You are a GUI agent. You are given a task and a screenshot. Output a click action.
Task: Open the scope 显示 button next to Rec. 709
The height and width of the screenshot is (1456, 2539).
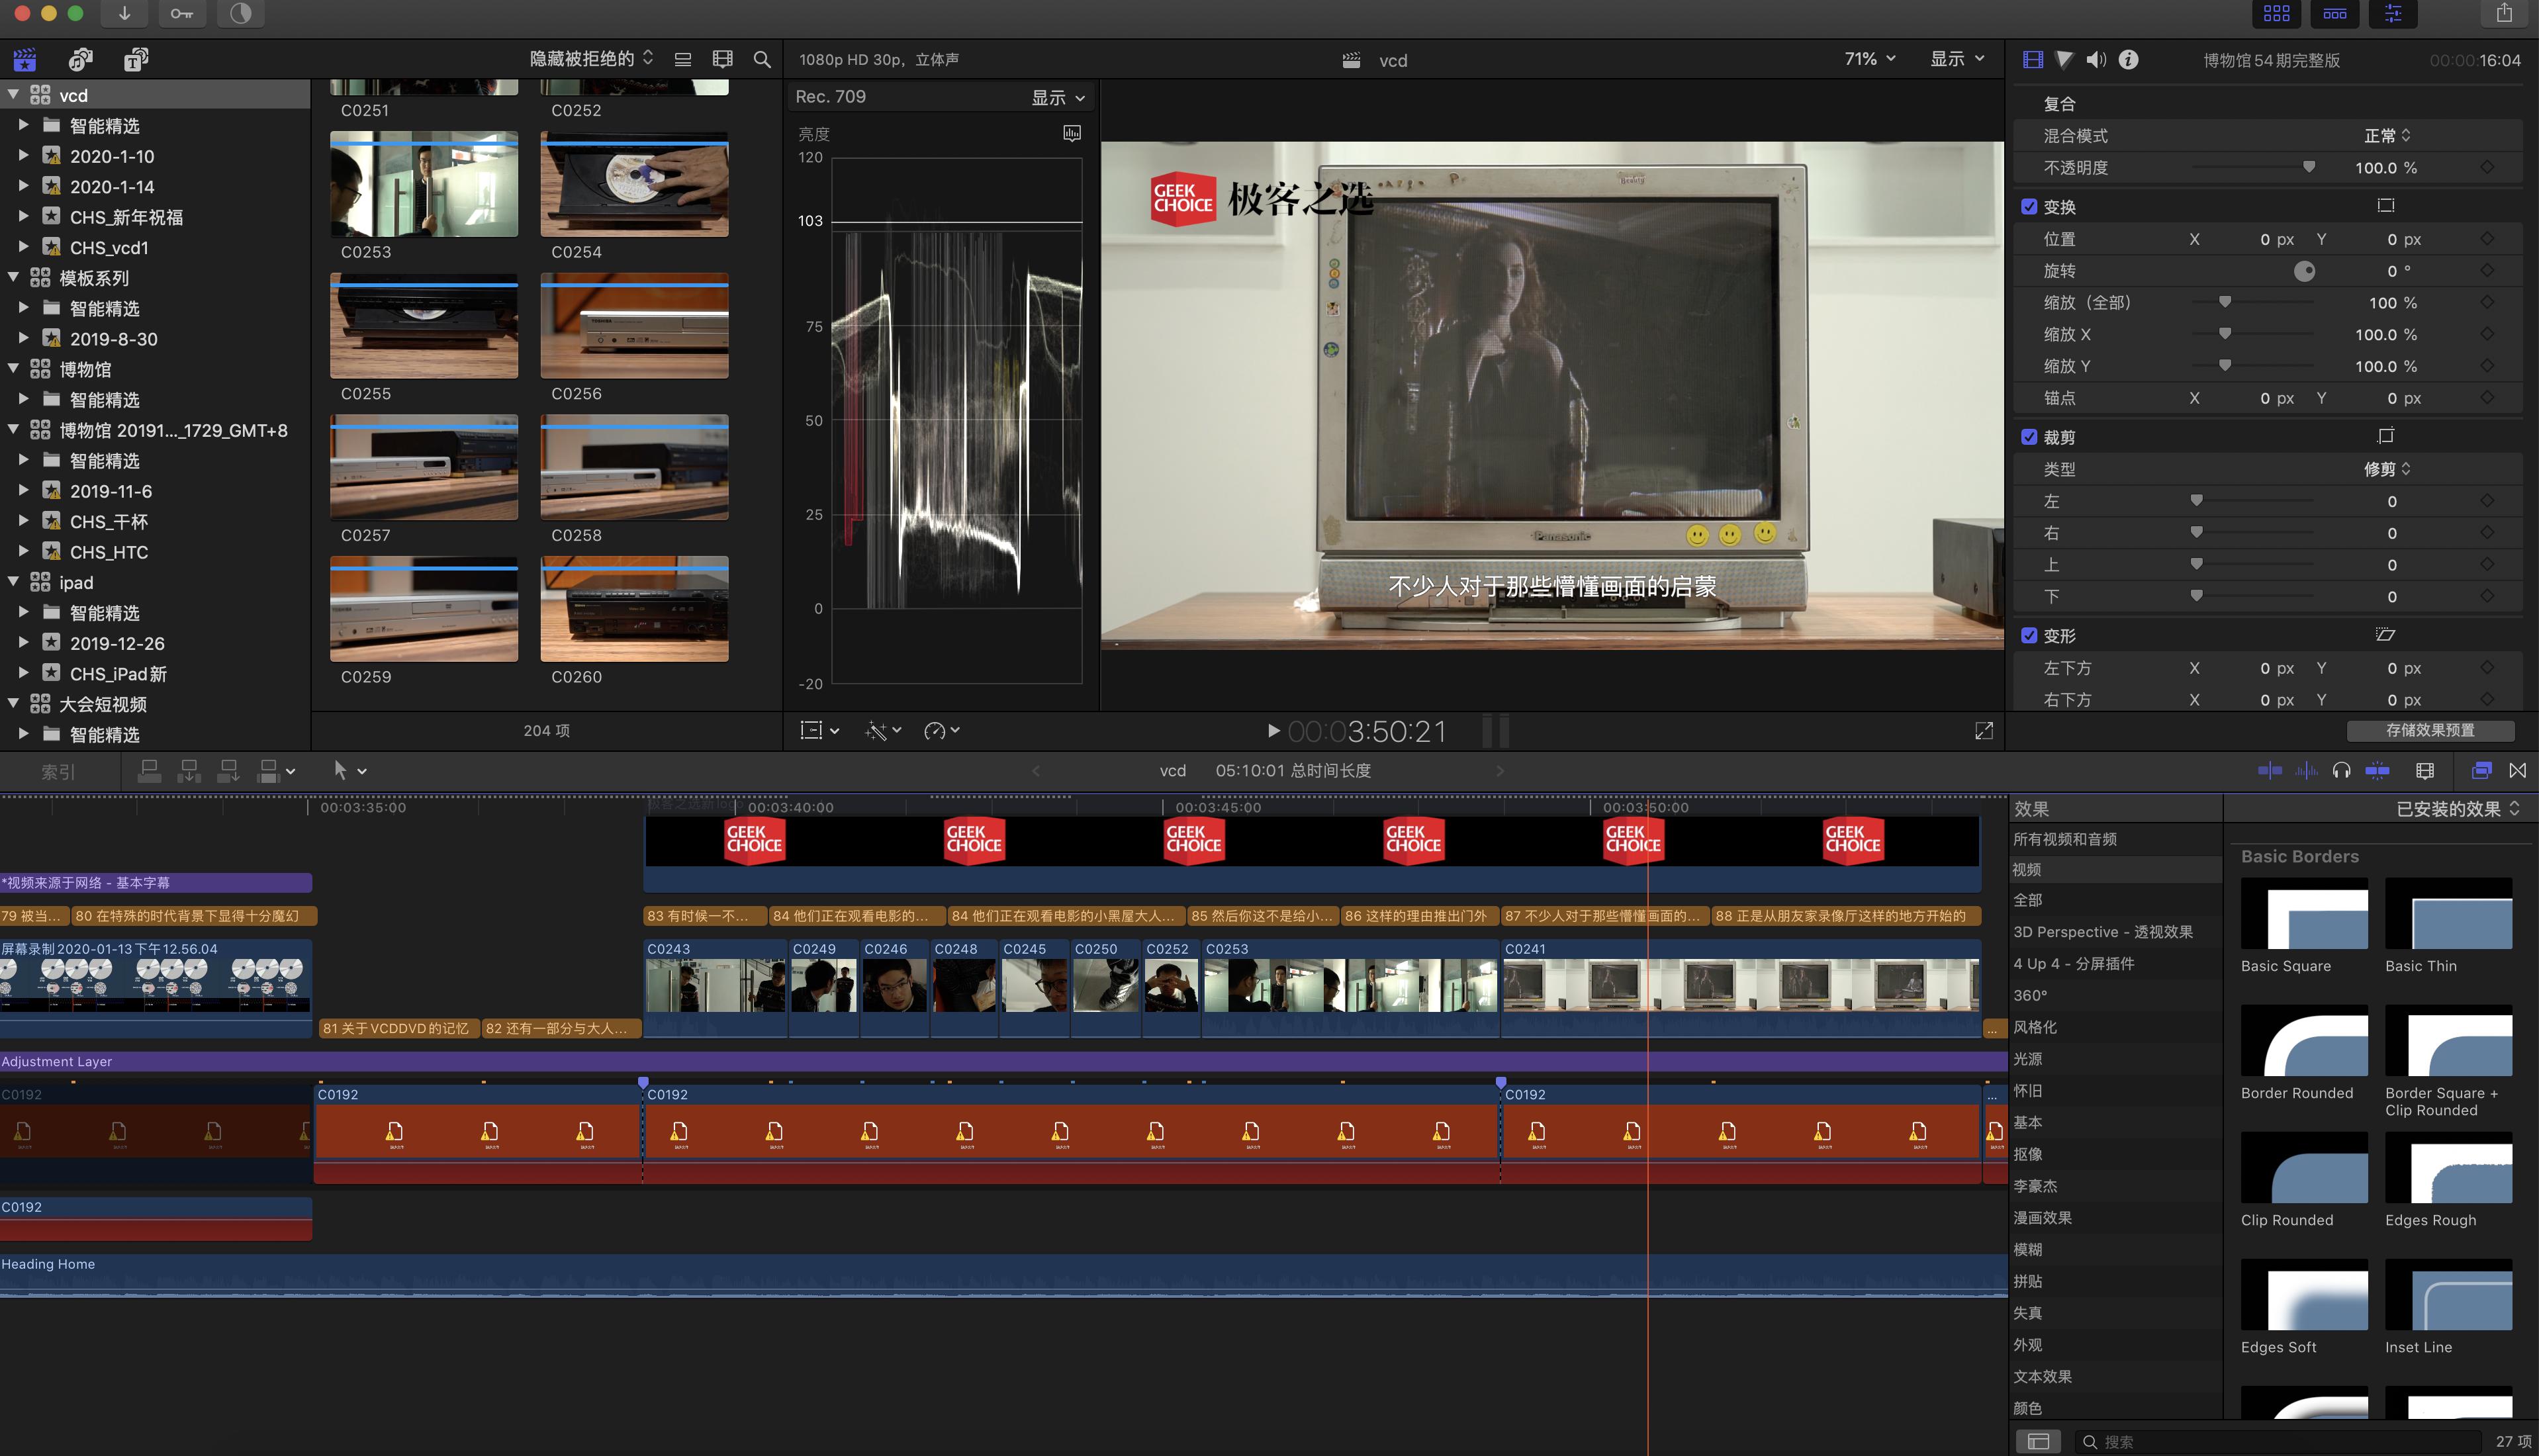(x=1058, y=97)
